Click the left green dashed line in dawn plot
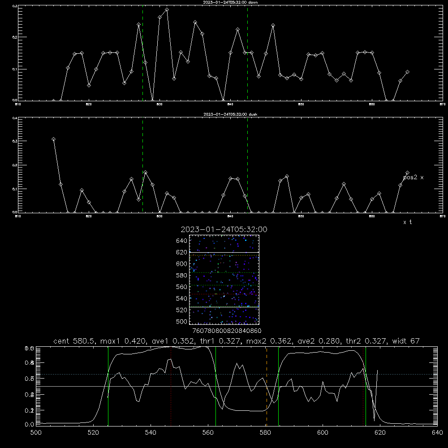This screenshot has height=448, width=448. [x=142, y=53]
